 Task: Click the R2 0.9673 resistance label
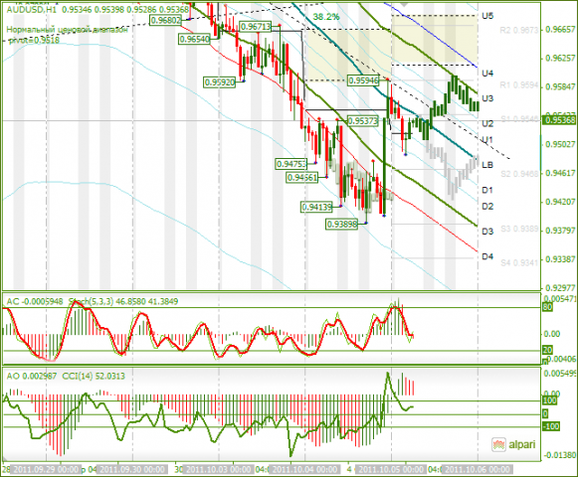click(519, 30)
